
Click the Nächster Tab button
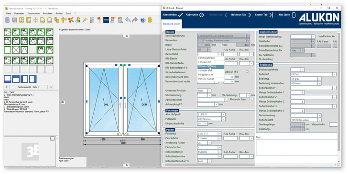pos(241,15)
